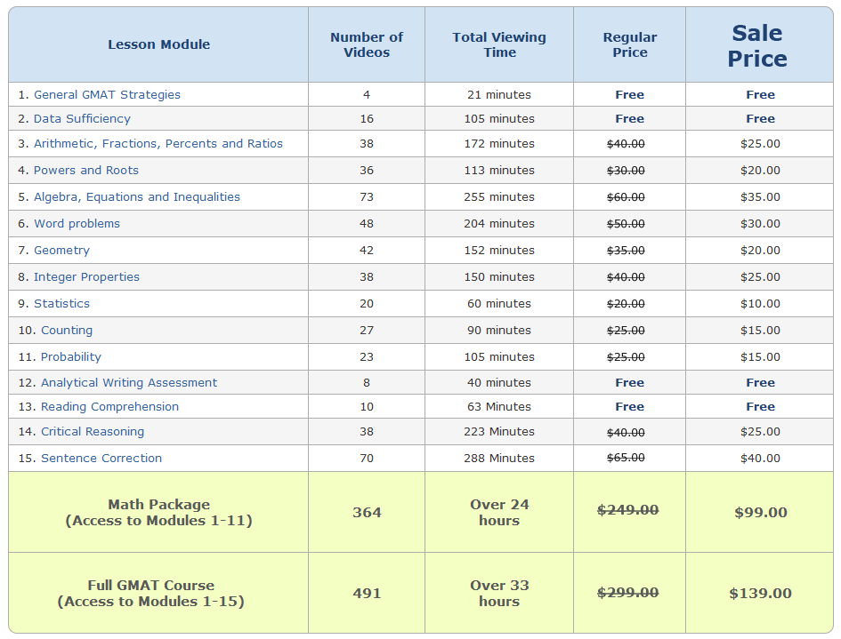The width and height of the screenshot is (841, 639).
Task: Open the General GMAT Strategies module link
Action: click(107, 95)
